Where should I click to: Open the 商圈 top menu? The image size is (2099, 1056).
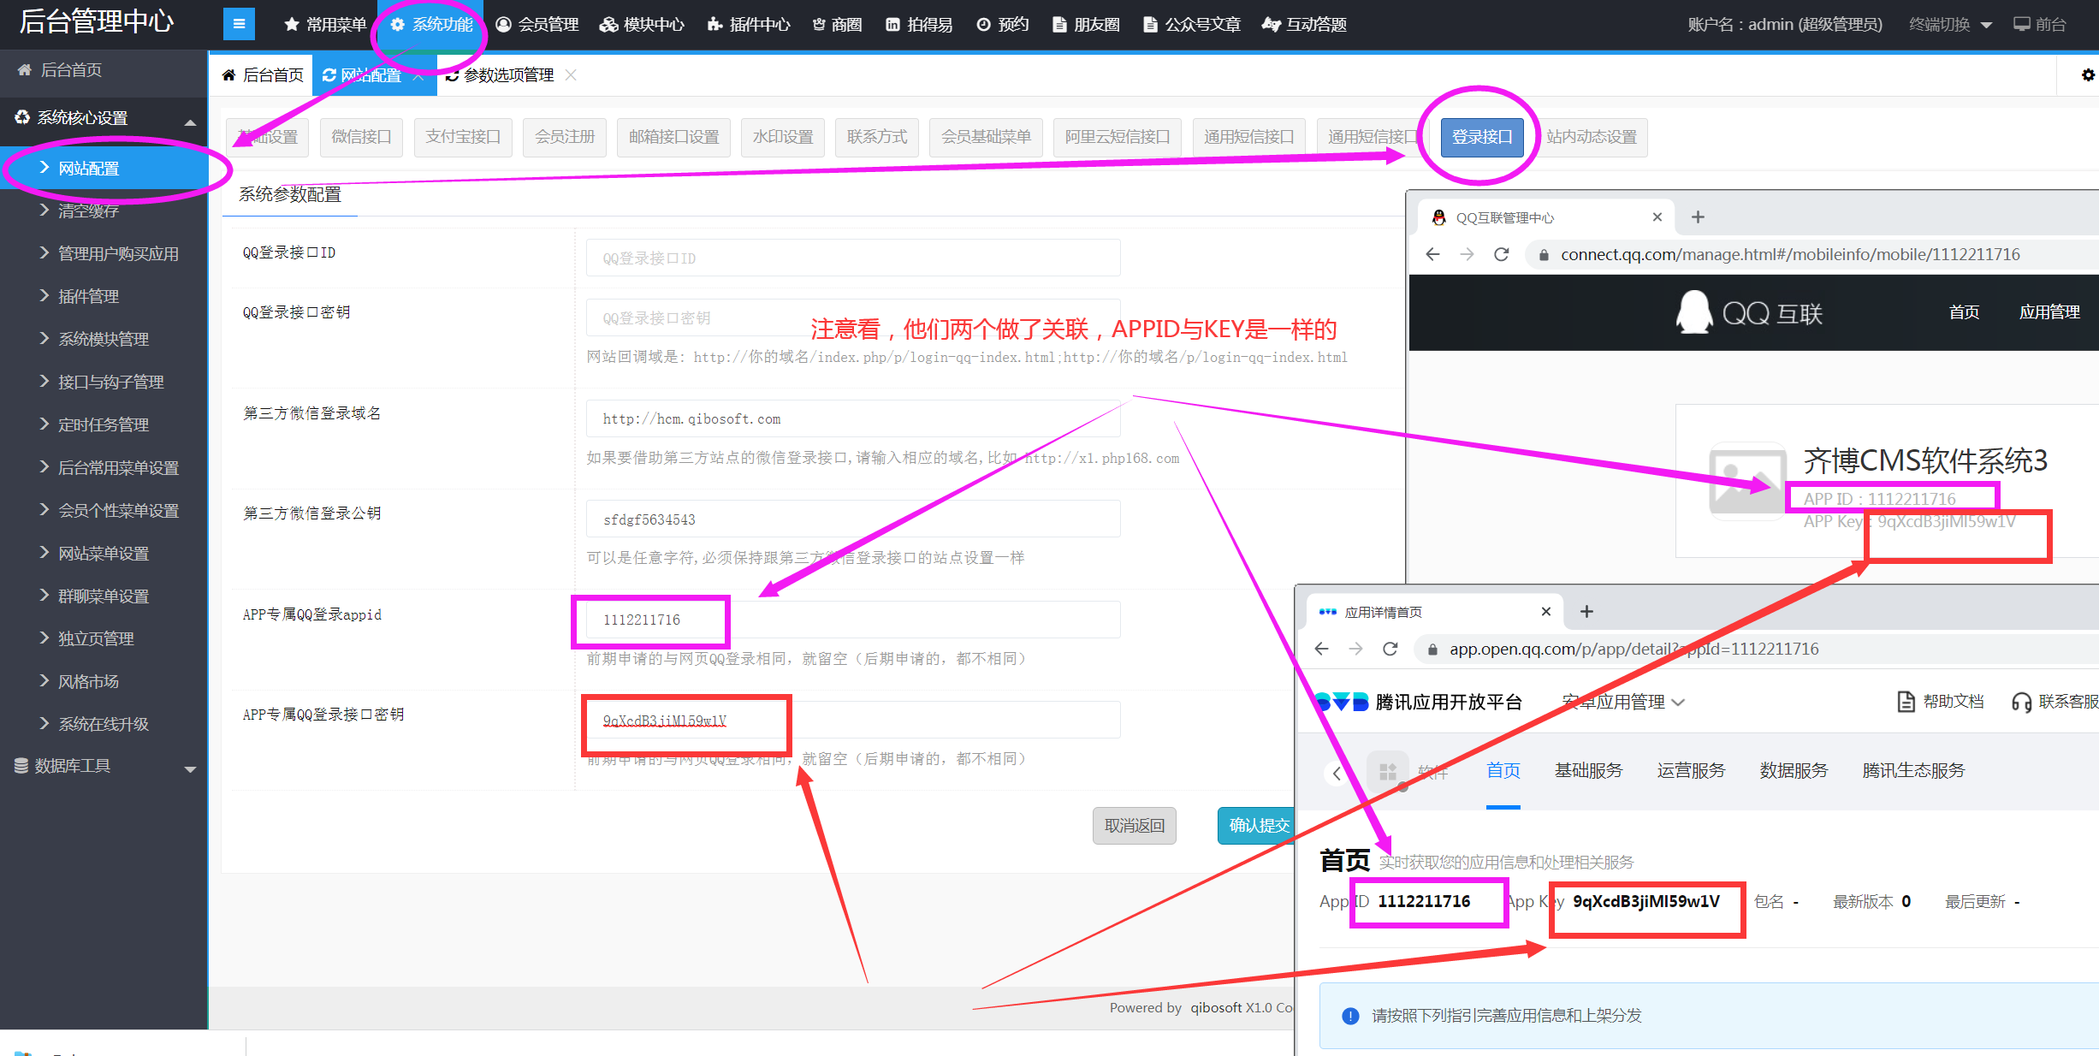[837, 25]
